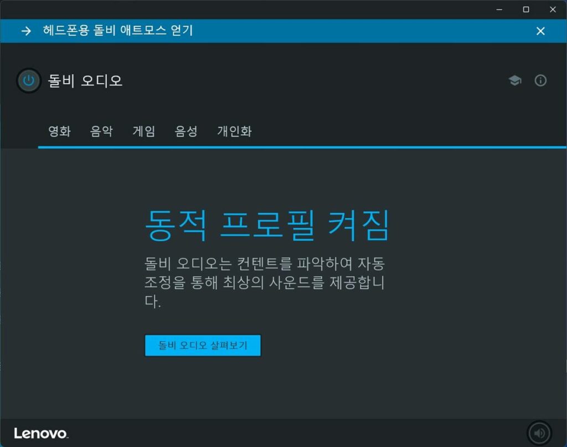Screen dimensions: 567x447
Task: Click the 돌비 오디오 title text
Action: (x=85, y=81)
